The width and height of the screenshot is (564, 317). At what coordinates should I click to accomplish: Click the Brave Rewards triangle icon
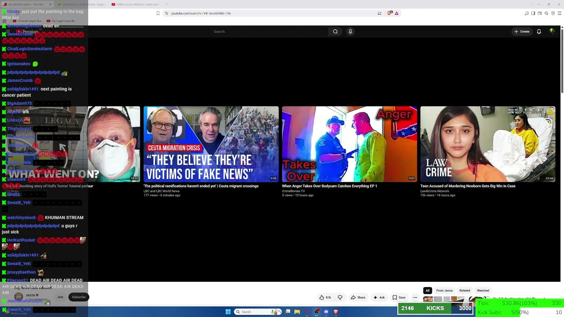coord(397,13)
